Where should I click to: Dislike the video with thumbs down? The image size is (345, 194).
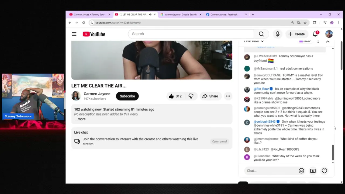[x=191, y=96]
